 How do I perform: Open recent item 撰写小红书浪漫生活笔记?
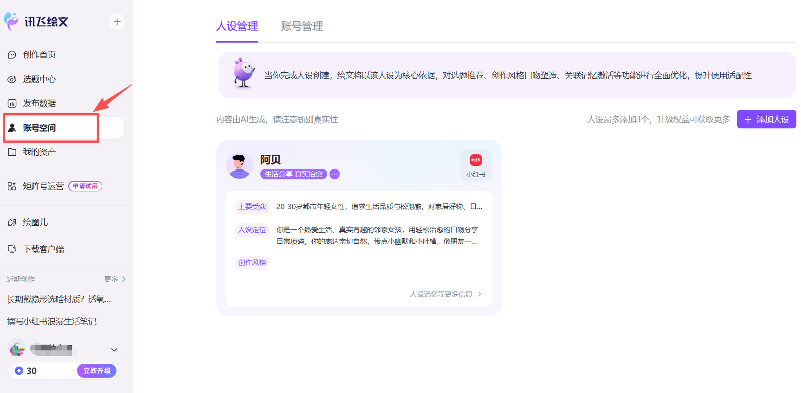[x=52, y=322]
